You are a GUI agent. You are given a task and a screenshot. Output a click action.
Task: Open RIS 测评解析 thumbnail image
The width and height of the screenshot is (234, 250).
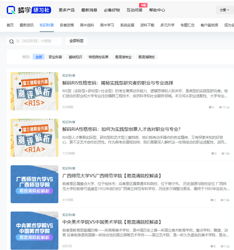click(x=35, y=91)
